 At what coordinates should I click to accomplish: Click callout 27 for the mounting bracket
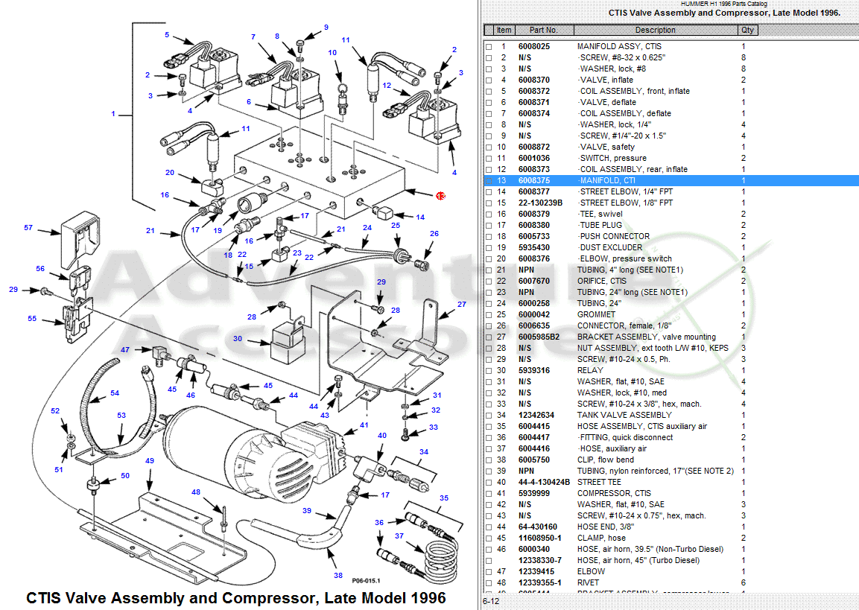(x=462, y=305)
